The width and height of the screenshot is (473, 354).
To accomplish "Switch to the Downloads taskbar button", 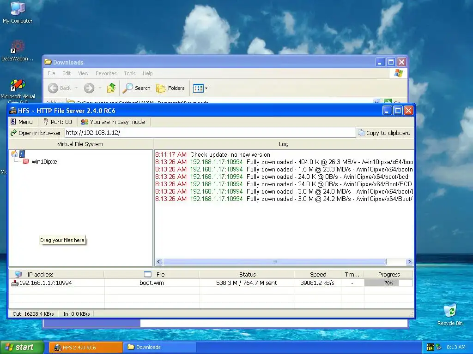I will [x=160, y=348].
